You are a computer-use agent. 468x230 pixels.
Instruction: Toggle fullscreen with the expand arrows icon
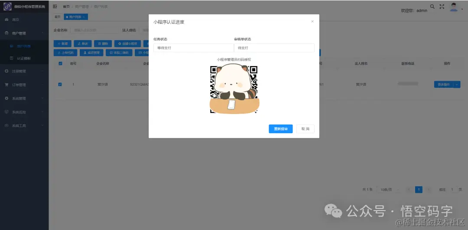click(442, 6)
